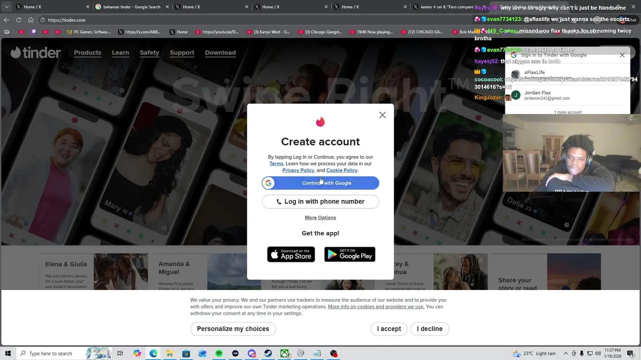Open the Learn menu item
This screenshot has width=641, height=360.
[120, 52]
